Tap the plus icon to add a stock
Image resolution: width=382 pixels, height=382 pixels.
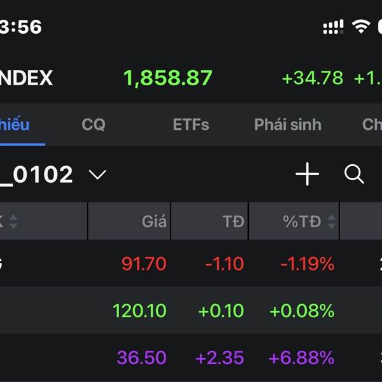pyautogui.click(x=307, y=174)
